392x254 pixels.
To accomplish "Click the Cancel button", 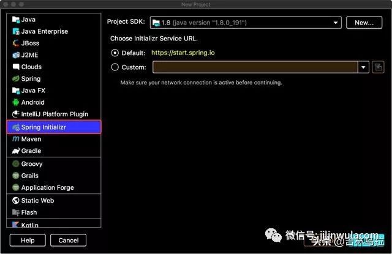I will (x=68, y=241).
